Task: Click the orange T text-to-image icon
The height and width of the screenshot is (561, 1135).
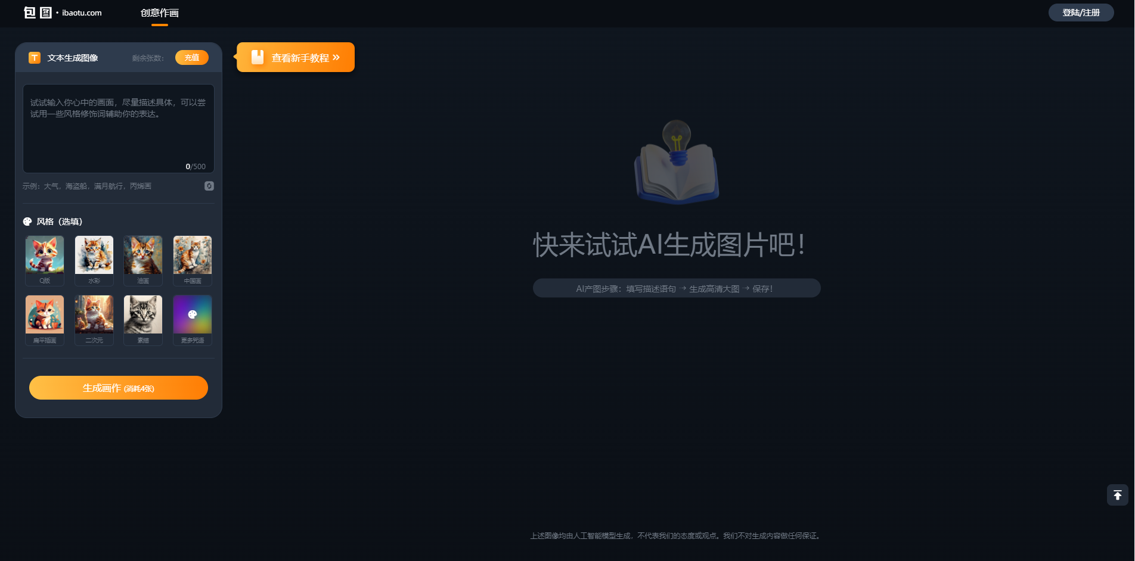Action: (35, 58)
